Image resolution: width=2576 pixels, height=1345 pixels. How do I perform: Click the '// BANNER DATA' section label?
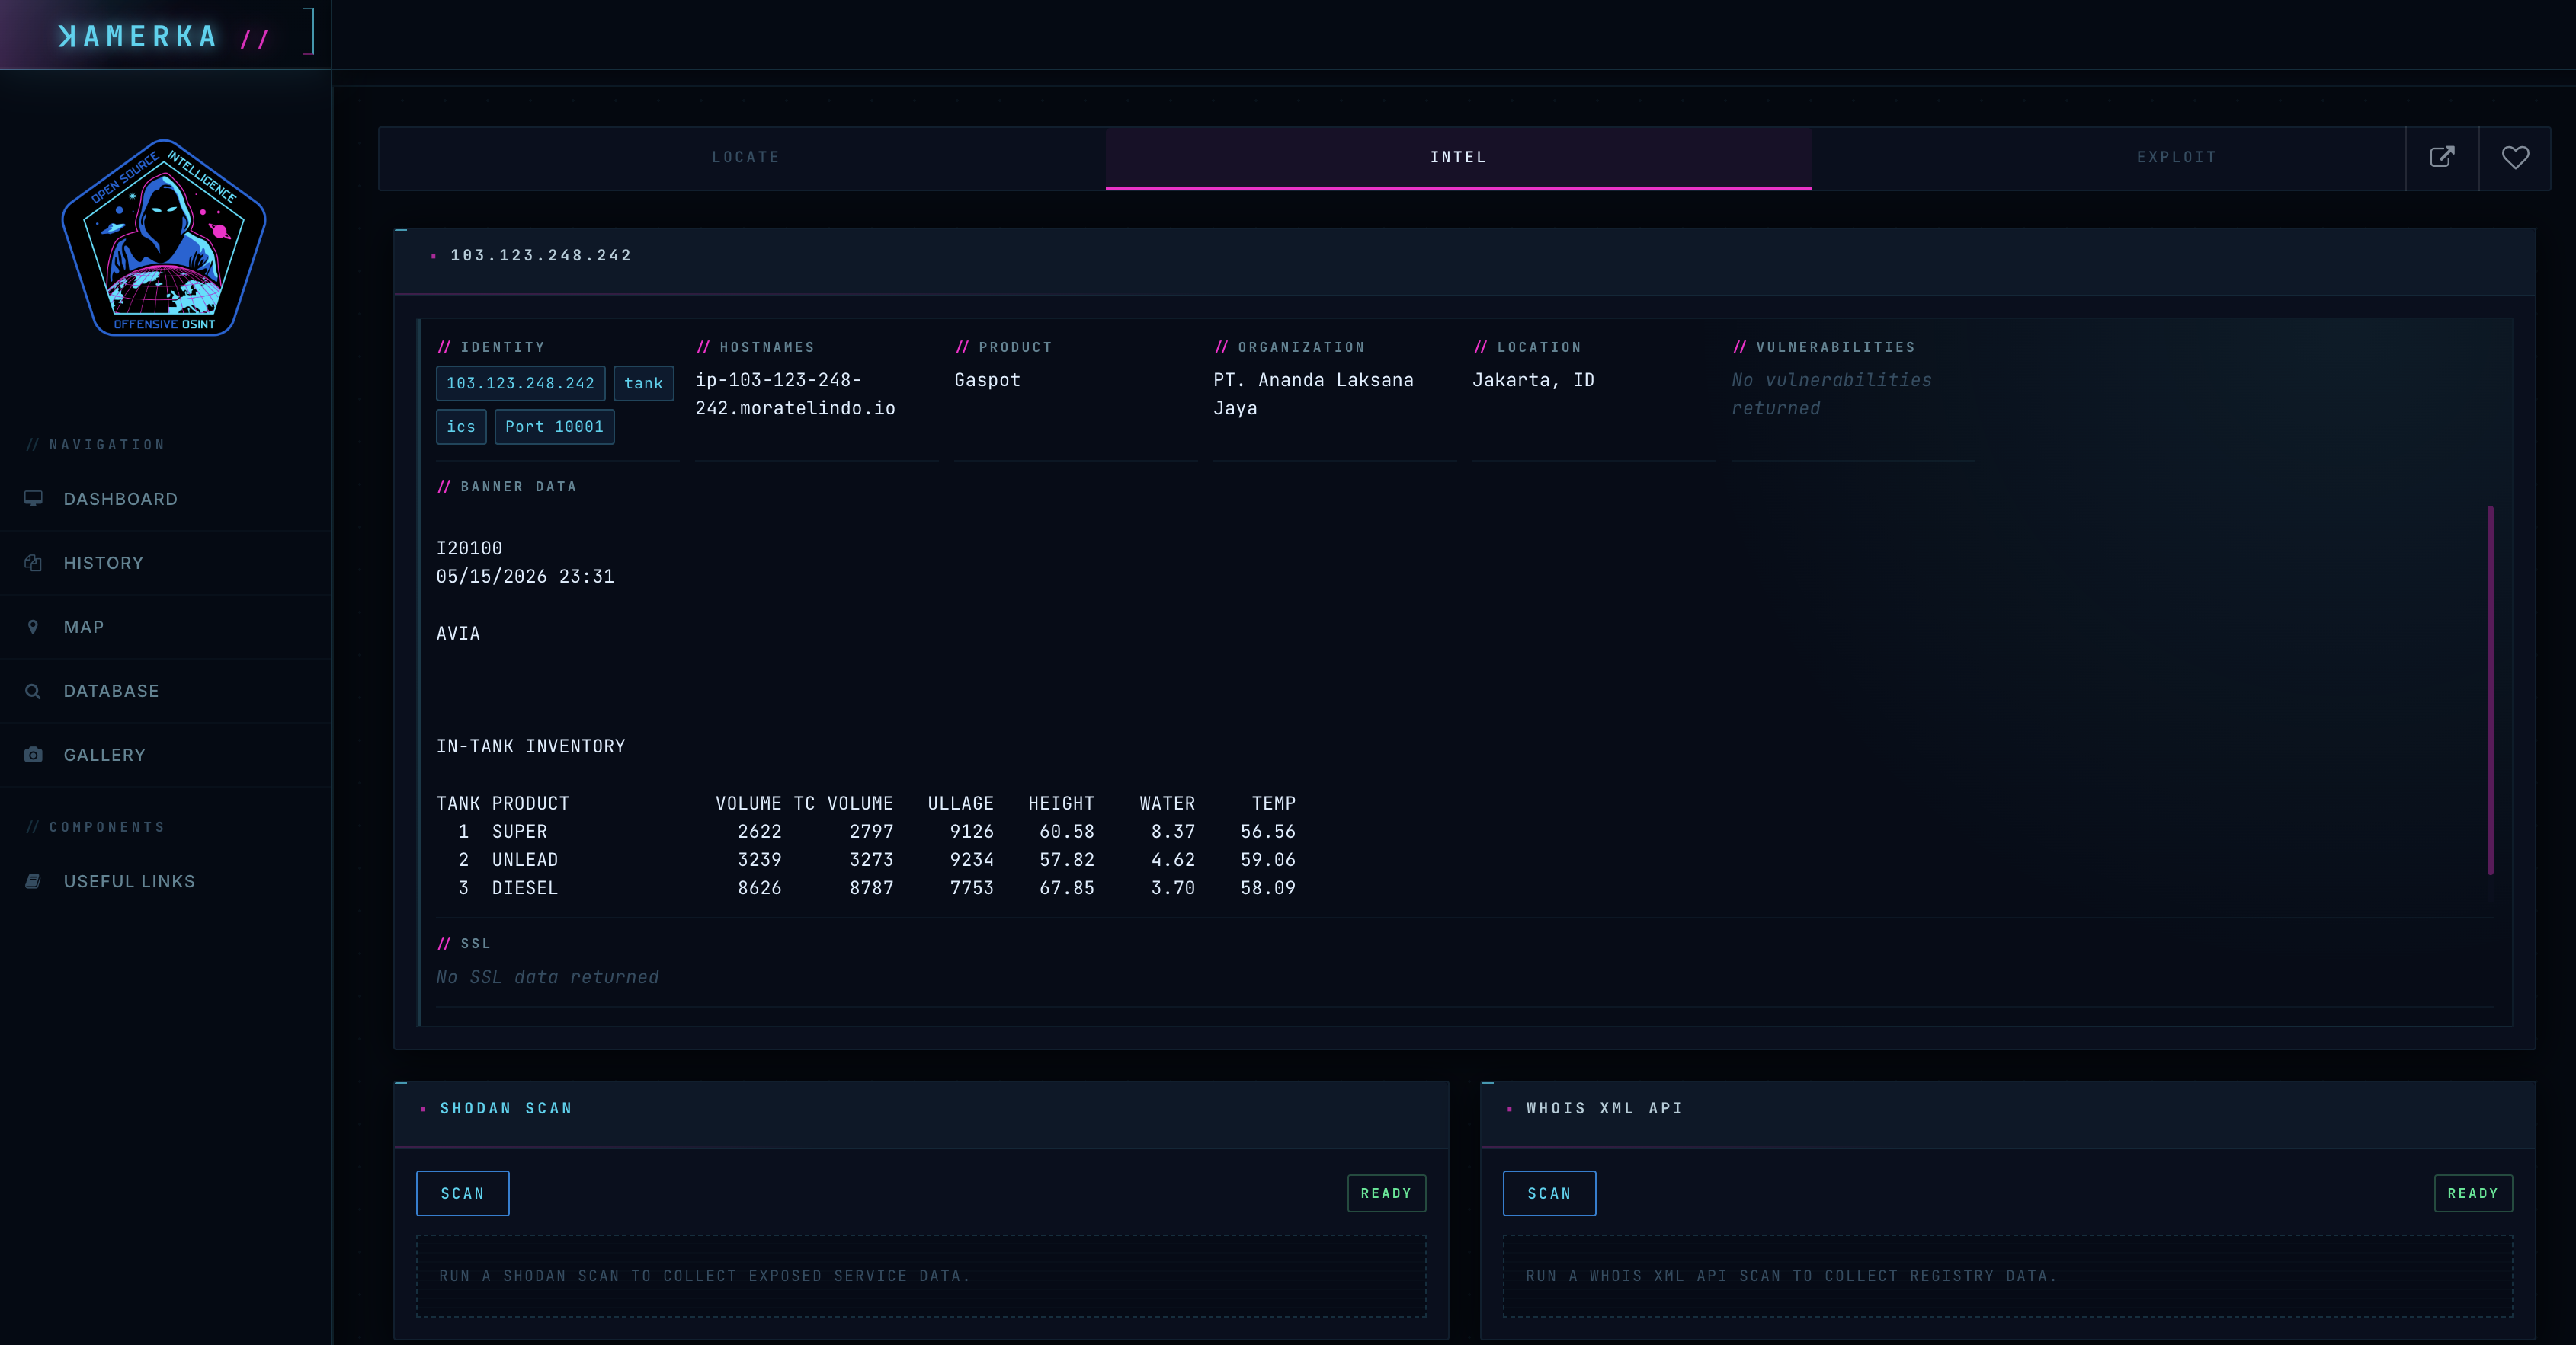tap(507, 487)
